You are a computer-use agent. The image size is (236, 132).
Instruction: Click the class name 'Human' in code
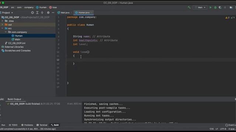pos(90,25)
